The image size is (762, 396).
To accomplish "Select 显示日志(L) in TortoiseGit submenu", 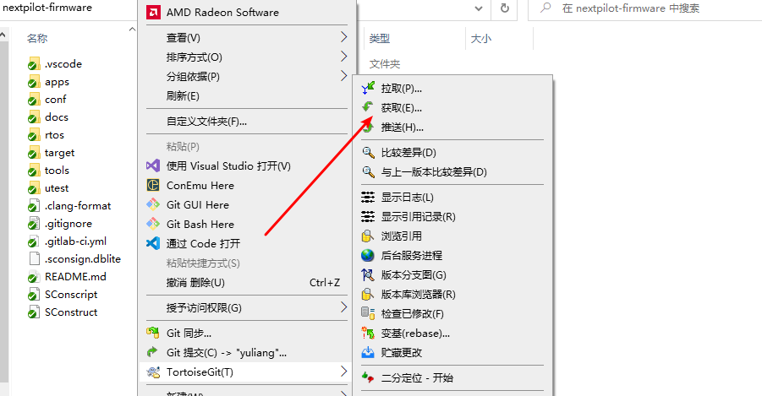I will [452, 197].
